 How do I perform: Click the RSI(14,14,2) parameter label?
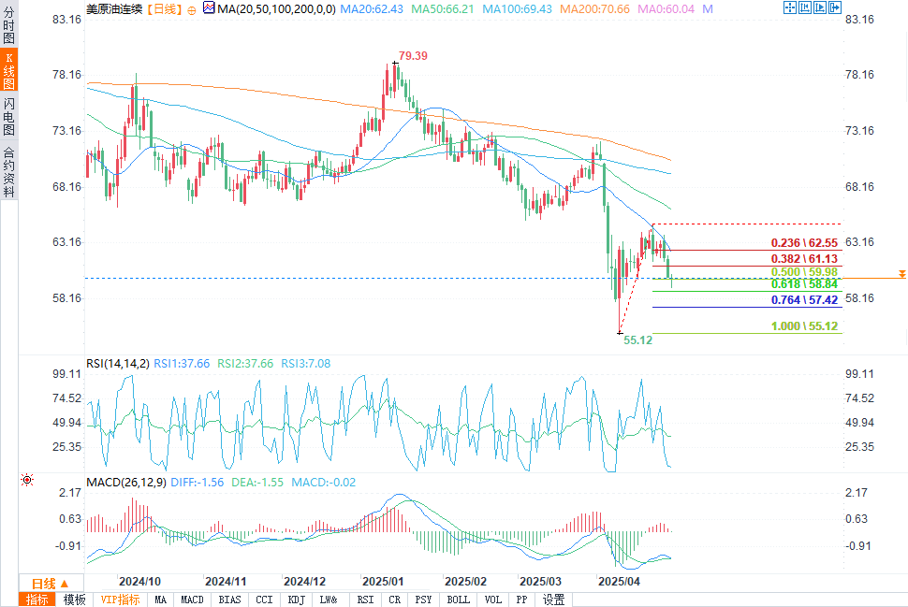click(x=118, y=364)
